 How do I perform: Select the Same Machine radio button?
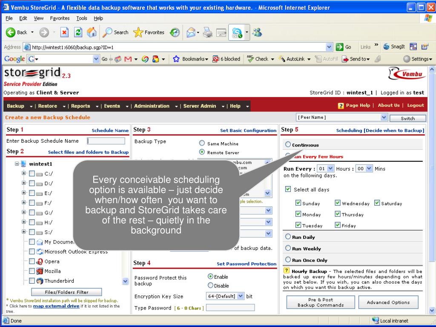pyautogui.click(x=202, y=143)
